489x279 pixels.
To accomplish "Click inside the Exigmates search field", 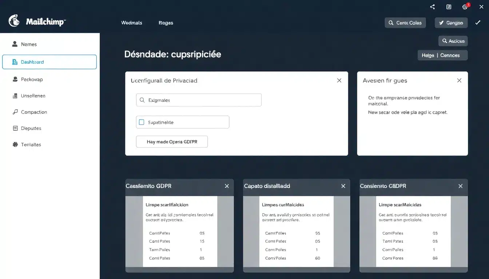I will click(x=200, y=100).
